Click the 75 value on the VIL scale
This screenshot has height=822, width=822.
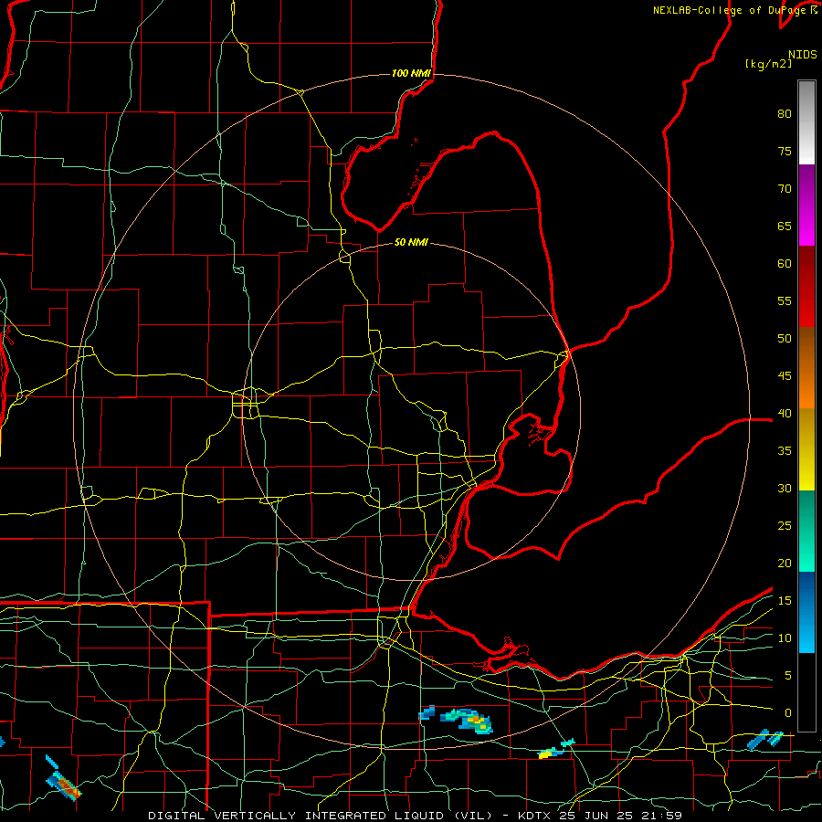(785, 151)
